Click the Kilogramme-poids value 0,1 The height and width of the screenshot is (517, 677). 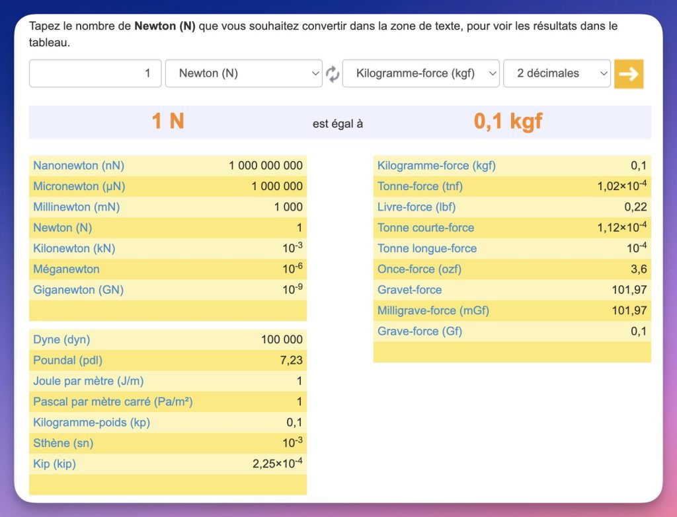point(294,422)
